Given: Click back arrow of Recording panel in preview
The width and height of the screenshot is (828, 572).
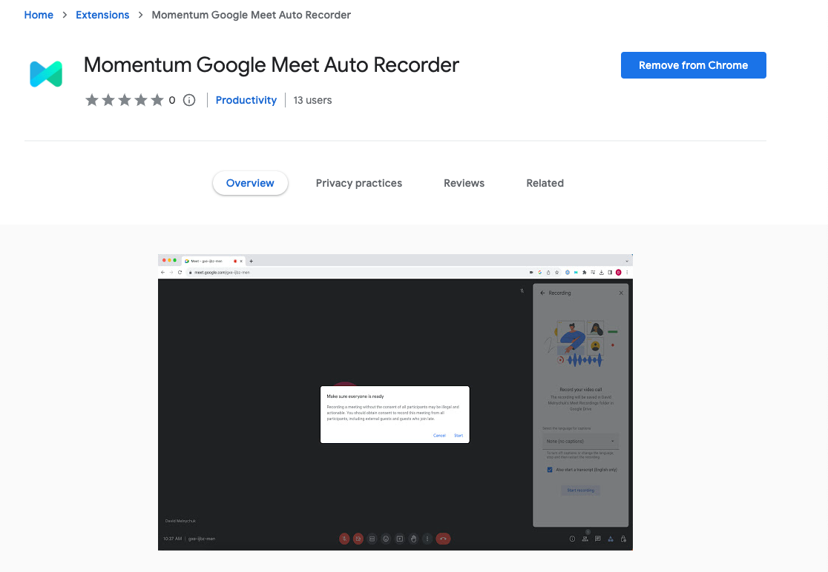Looking at the screenshot, I should pos(542,293).
